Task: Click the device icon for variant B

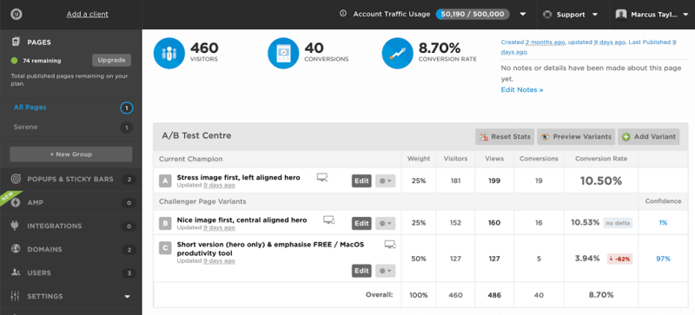Action: pyautogui.click(x=328, y=220)
